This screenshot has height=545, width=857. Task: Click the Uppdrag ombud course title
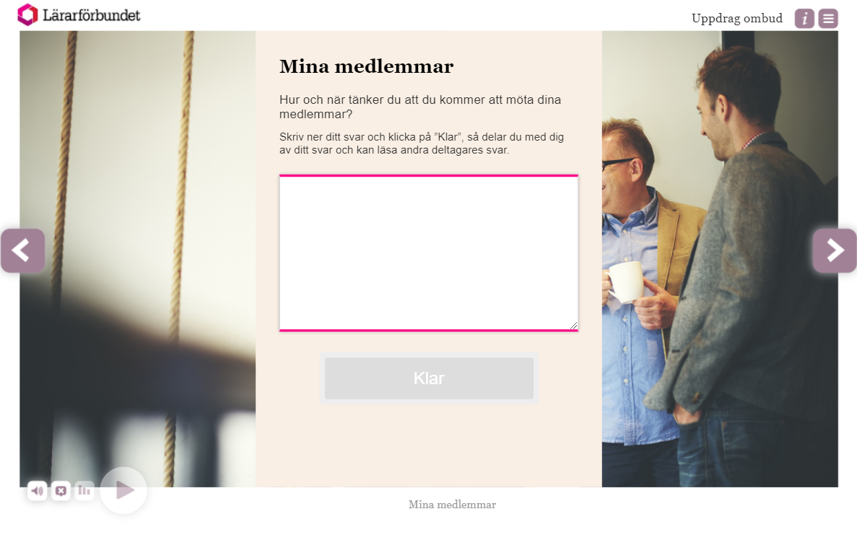[736, 19]
